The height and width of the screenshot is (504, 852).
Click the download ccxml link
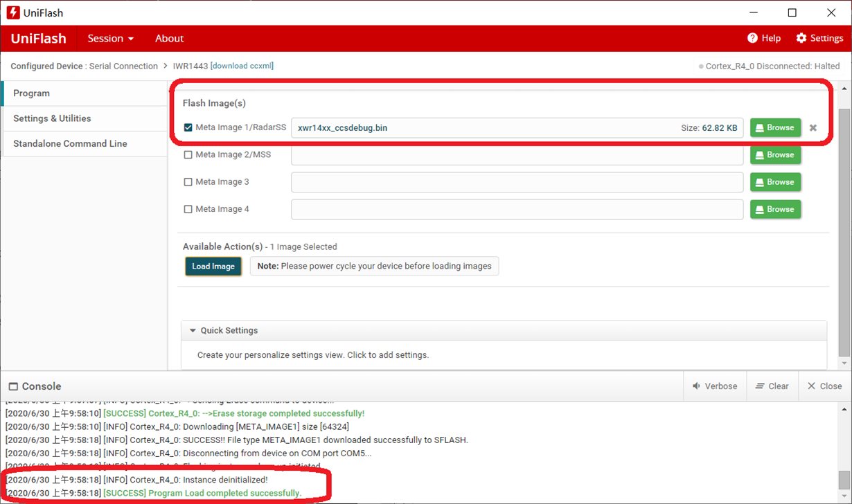pyautogui.click(x=242, y=66)
